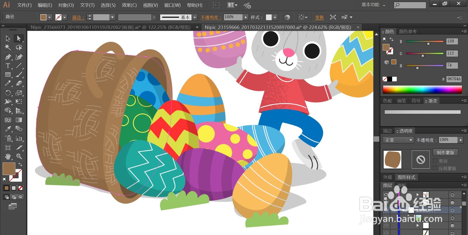The image size is (468, 235).
Task: Select the Scale tool
Action: pos(19,93)
